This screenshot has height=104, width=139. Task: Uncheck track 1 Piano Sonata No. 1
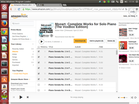pos(39,51)
